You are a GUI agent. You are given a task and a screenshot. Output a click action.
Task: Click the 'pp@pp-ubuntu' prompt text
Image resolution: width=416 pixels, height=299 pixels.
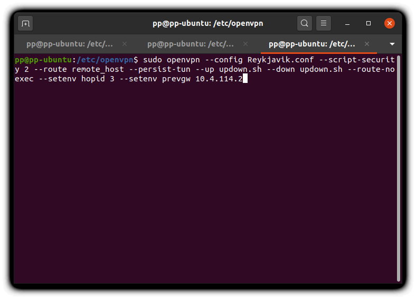click(43, 60)
